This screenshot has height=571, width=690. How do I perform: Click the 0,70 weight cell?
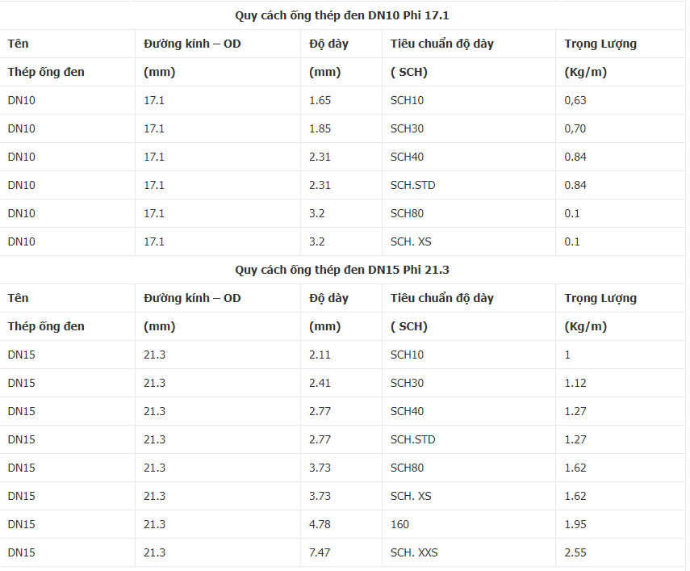(575, 128)
